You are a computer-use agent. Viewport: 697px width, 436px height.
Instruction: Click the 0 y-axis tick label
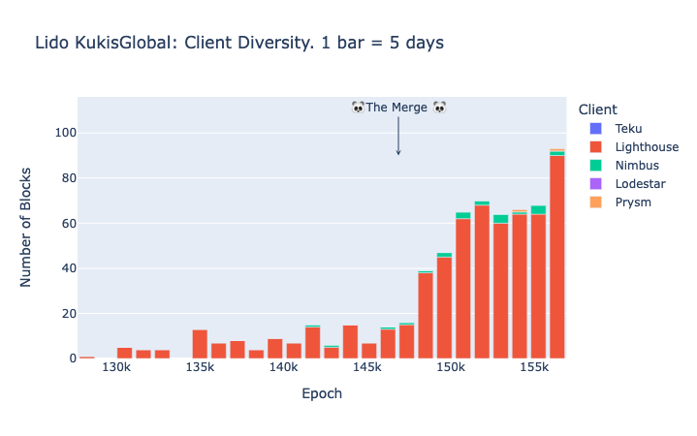coord(73,358)
